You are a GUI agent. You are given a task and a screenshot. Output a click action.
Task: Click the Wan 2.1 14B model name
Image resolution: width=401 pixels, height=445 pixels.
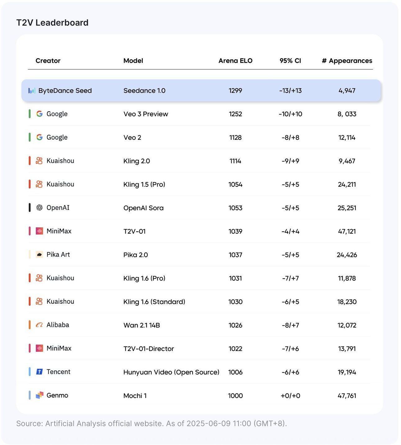coord(142,325)
